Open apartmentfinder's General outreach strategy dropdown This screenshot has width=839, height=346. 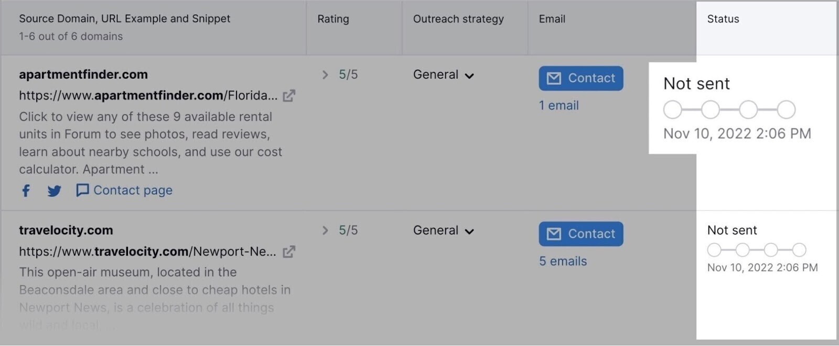pyautogui.click(x=443, y=74)
